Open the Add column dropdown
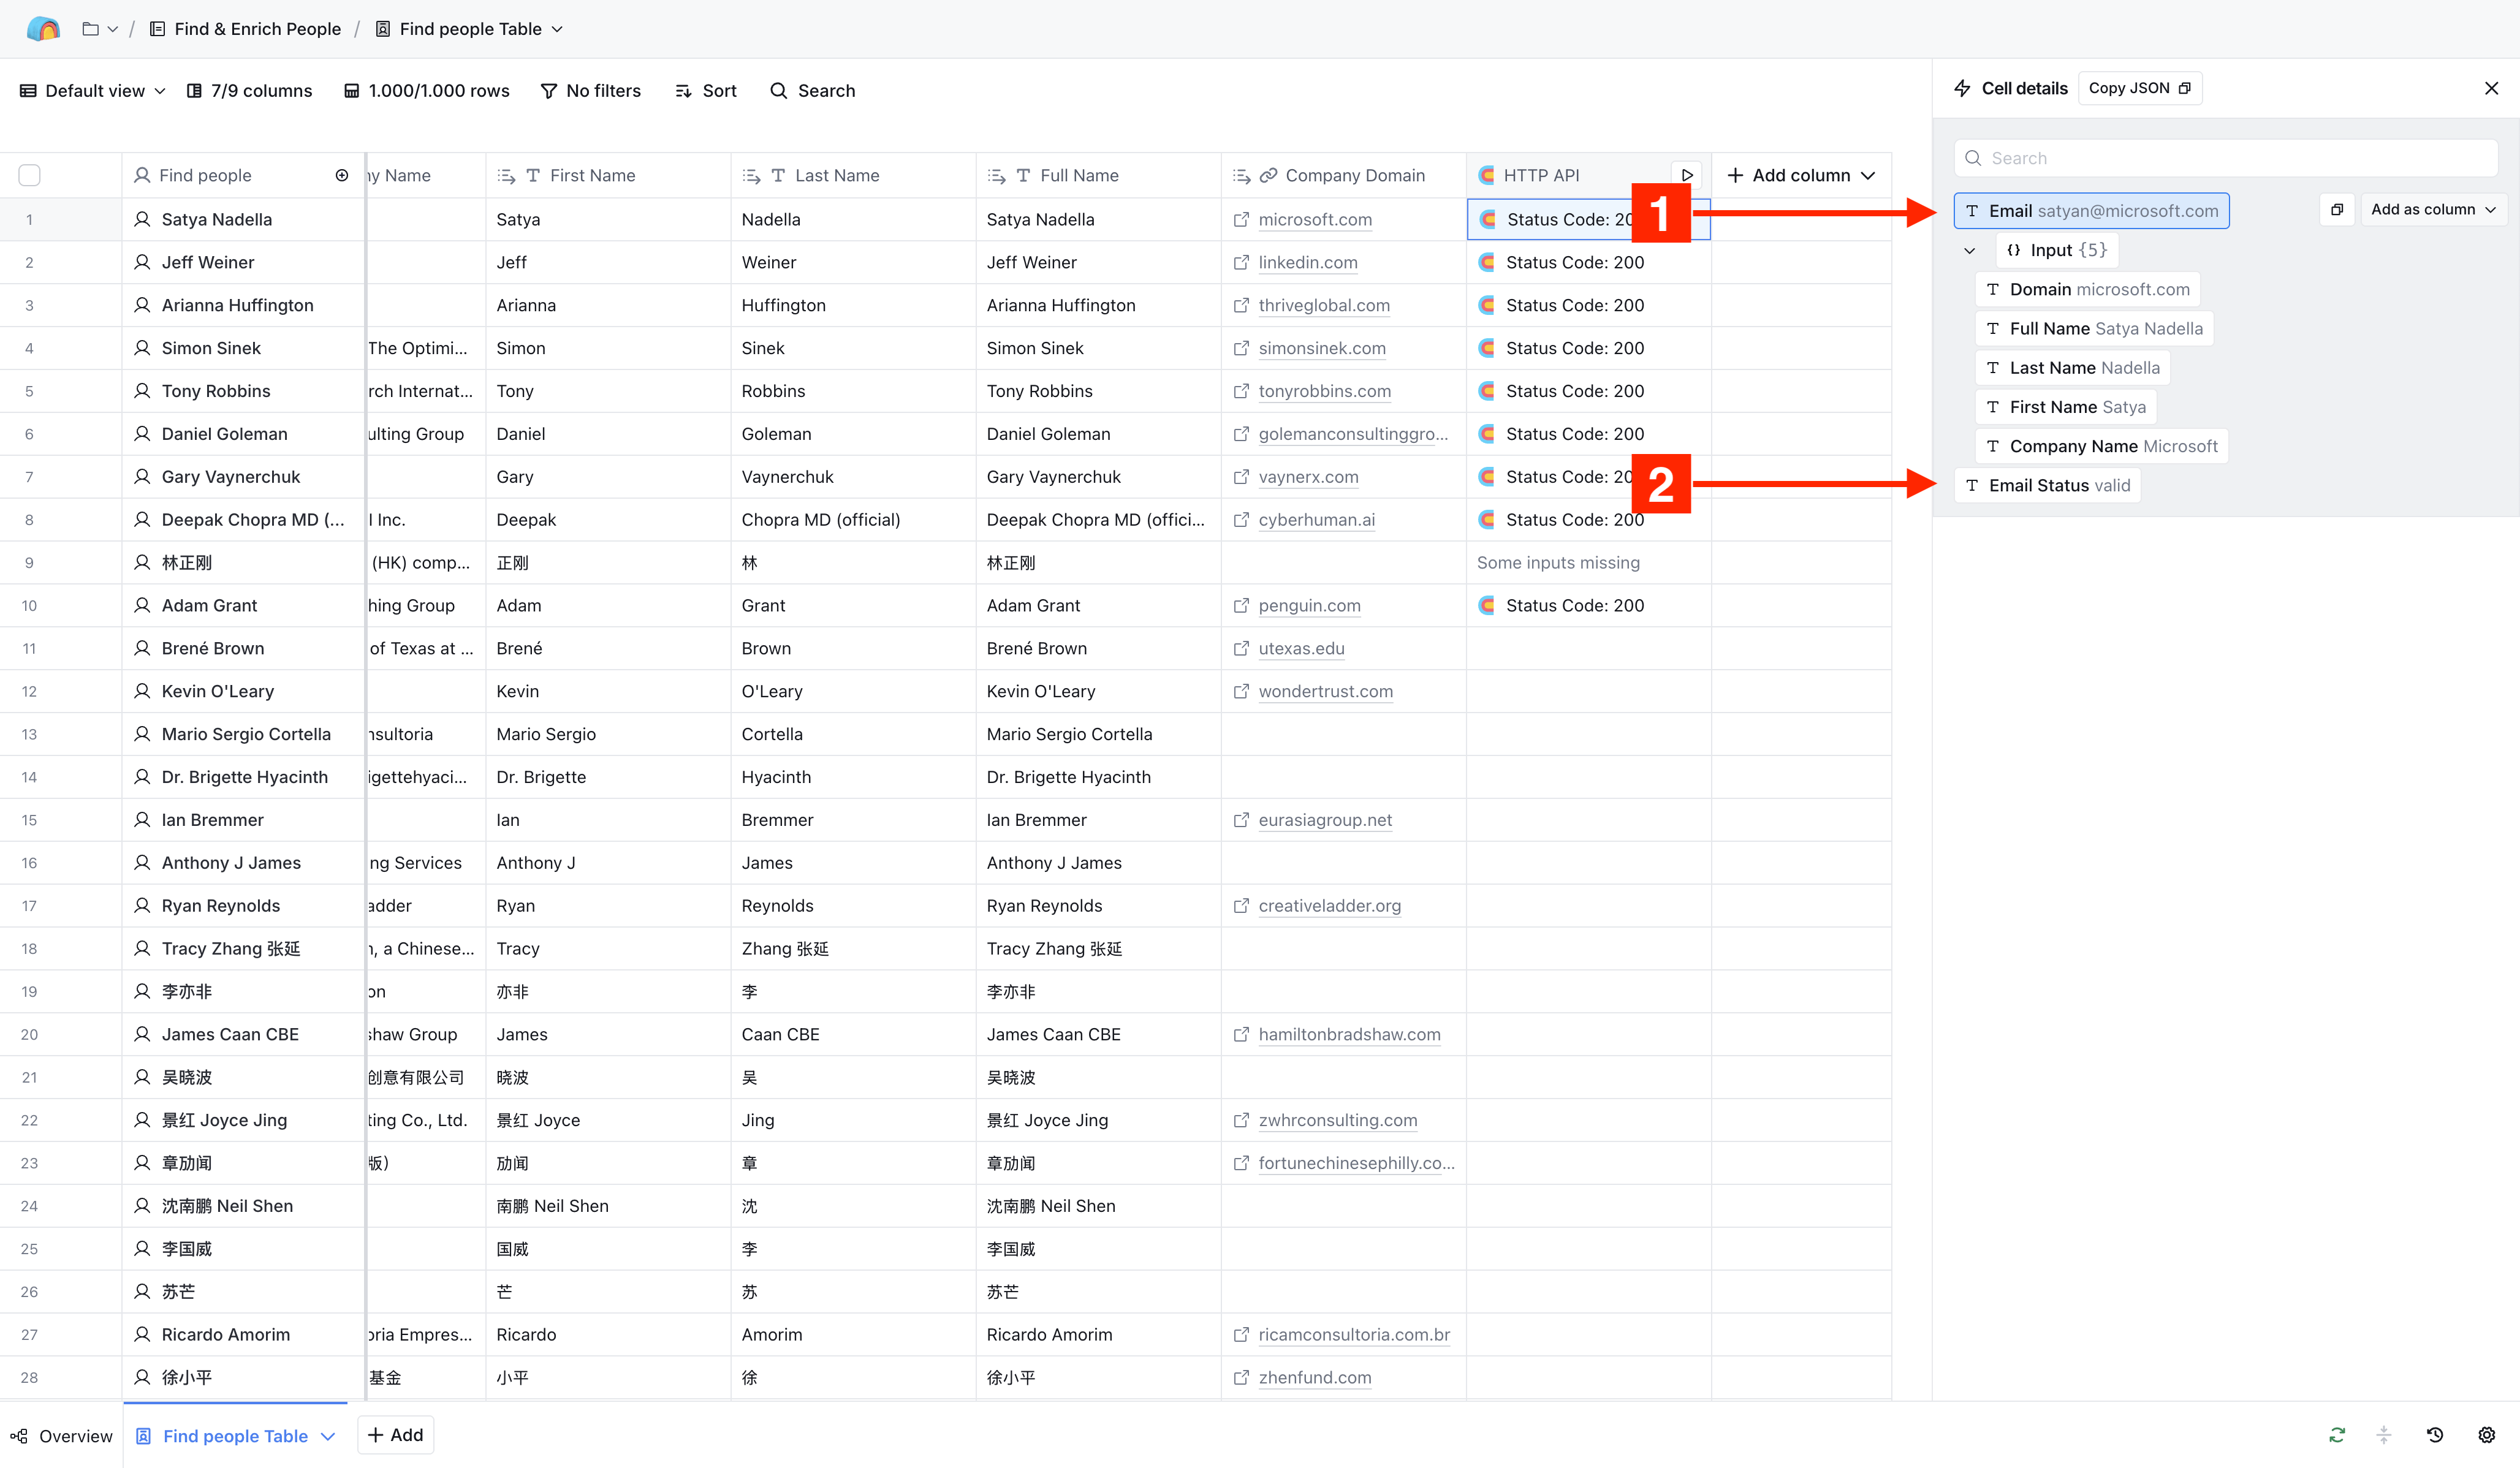Image resolution: width=2520 pixels, height=1468 pixels. (1801, 175)
